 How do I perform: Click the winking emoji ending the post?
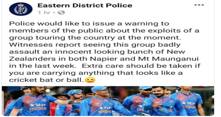pos(90,80)
